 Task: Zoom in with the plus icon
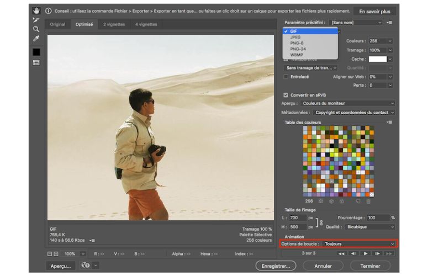56,254
